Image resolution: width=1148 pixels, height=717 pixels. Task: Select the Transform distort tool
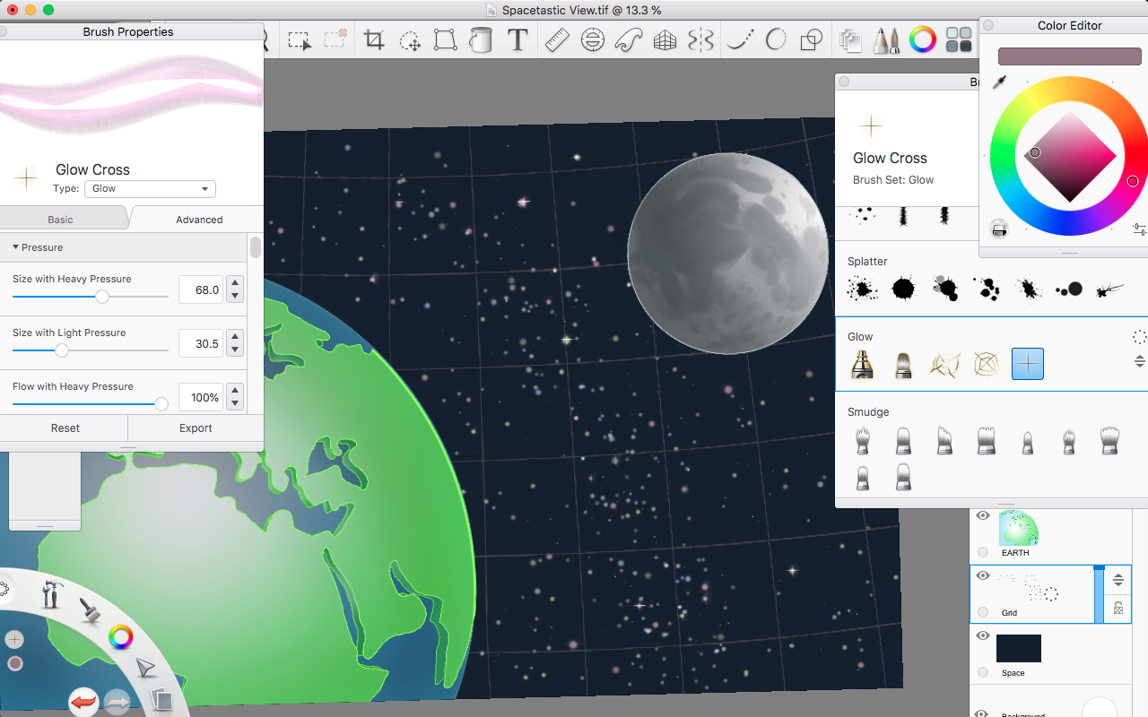(x=445, y=40)
